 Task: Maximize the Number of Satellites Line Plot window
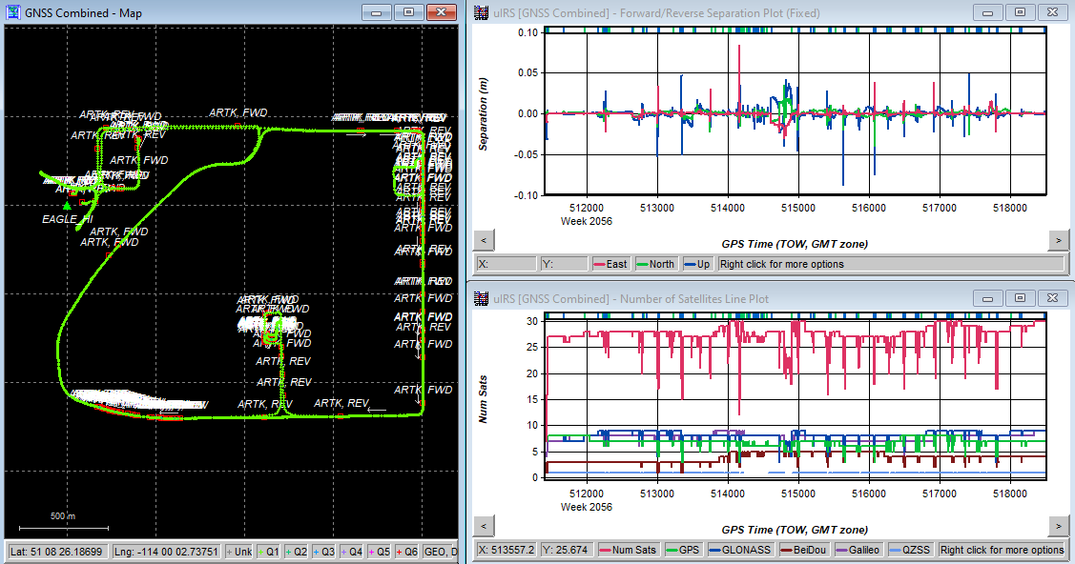(x=1020, y=297)
